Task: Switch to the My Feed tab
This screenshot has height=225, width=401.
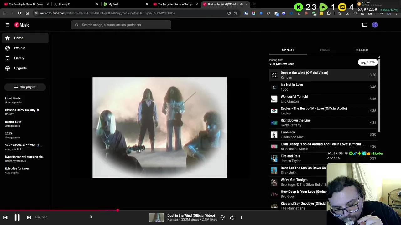Action: pos(125,4)
